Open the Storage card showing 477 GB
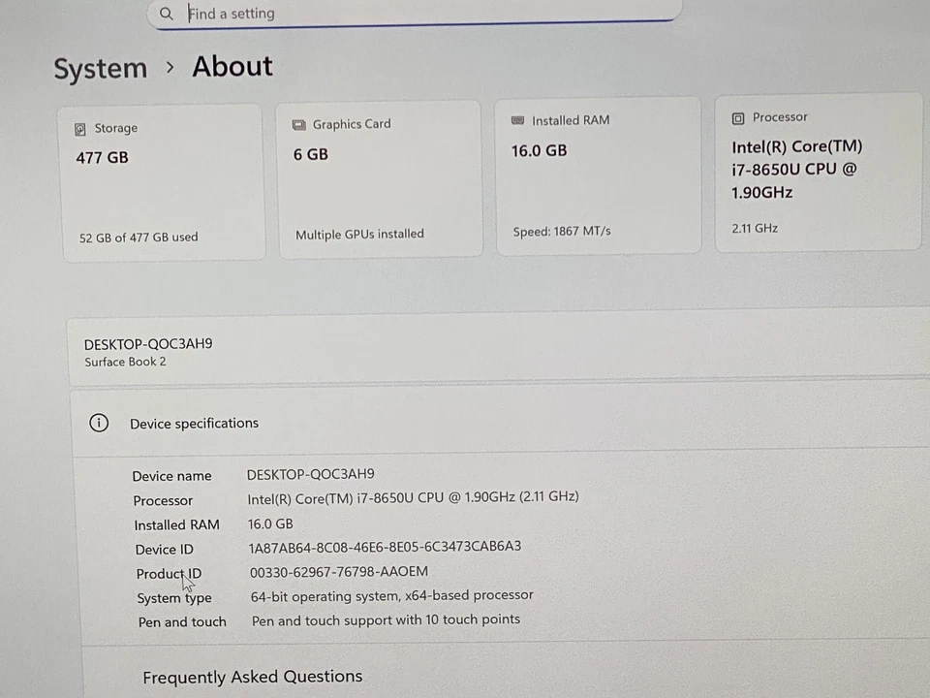Image resolution: width=930 pixels, height=698 pixels. click(x=163, y=179)
